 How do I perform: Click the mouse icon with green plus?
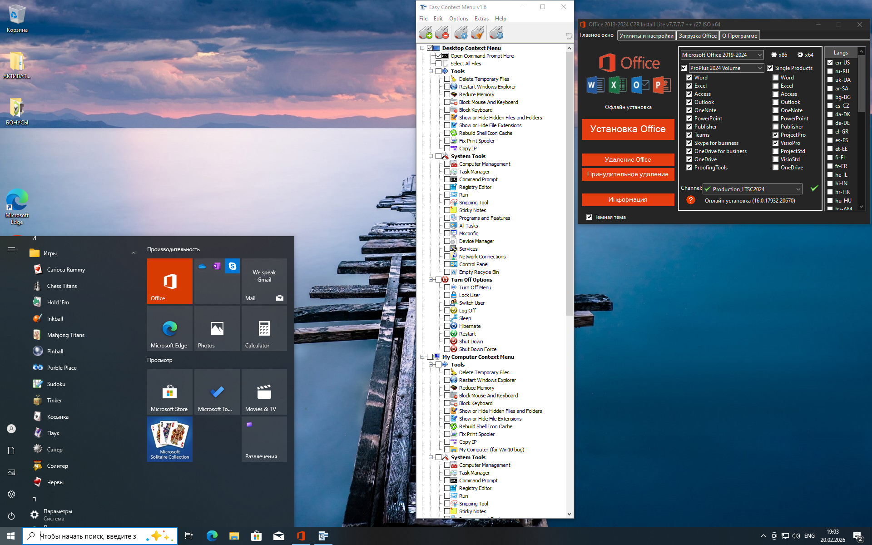426,33
